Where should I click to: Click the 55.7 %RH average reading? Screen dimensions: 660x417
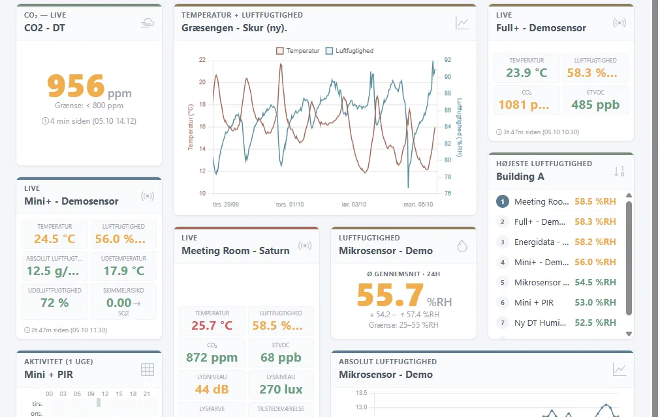tap(404, 295)
